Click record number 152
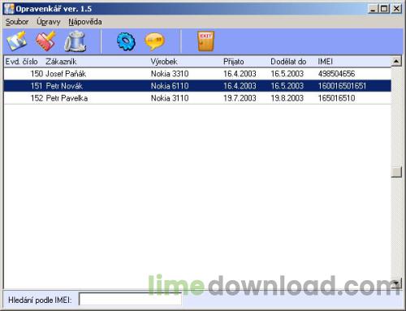The height and width of the screenshot is (311, 406). tap(37, 98)
